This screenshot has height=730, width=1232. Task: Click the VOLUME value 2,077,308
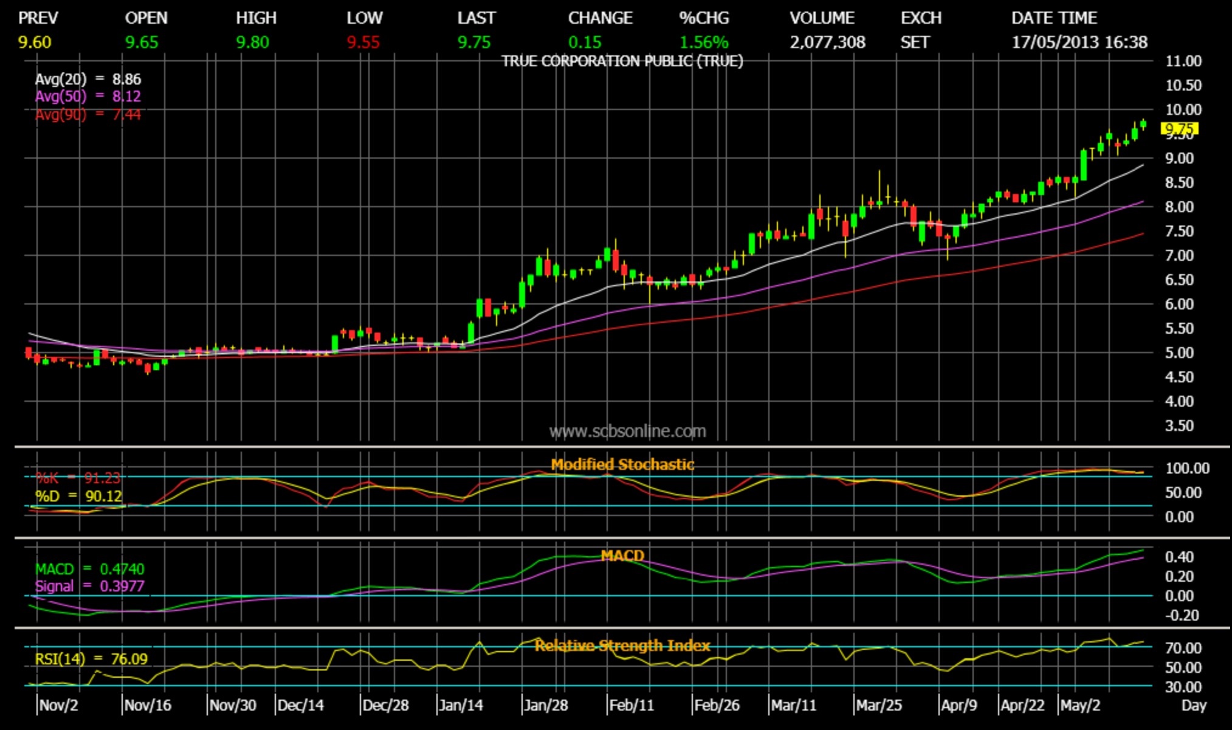coord(828,43)
